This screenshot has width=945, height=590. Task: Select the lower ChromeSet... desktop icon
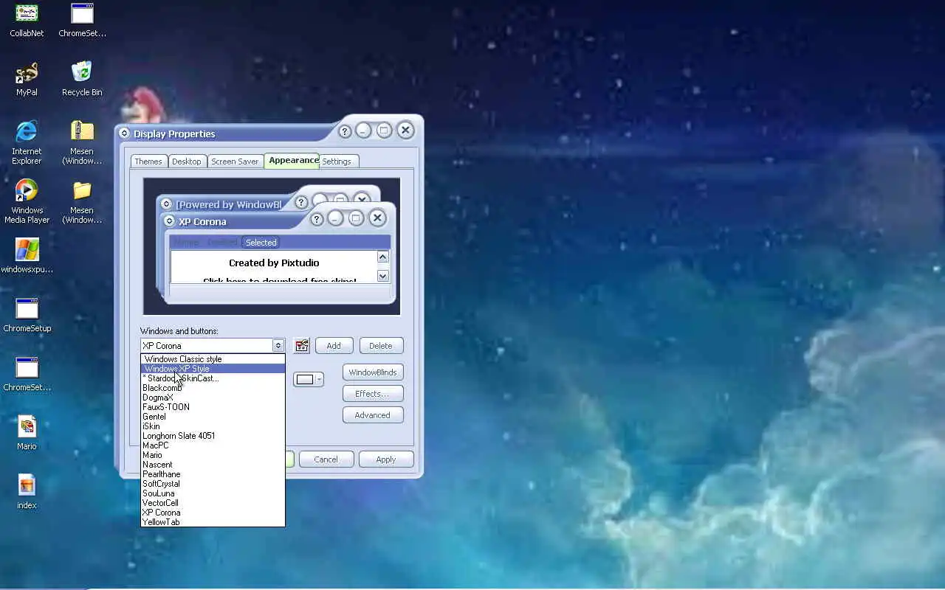[27, 375]
